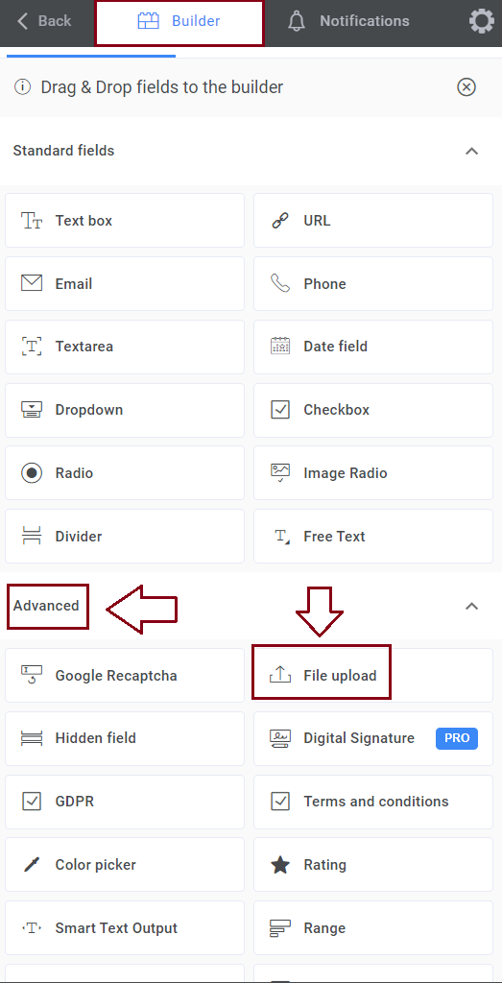Choose the Email envelope icon
Viewport: 502px width, 983px height.
pyautogui.click(x=32, y=283)
